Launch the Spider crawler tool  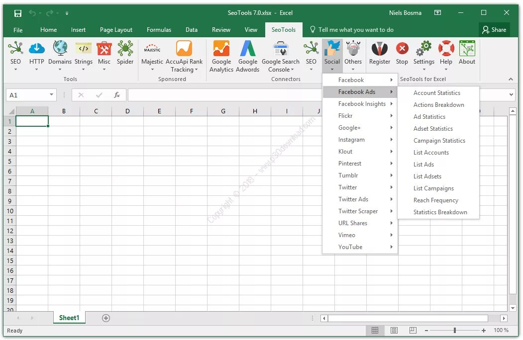(x=125, y=53)
